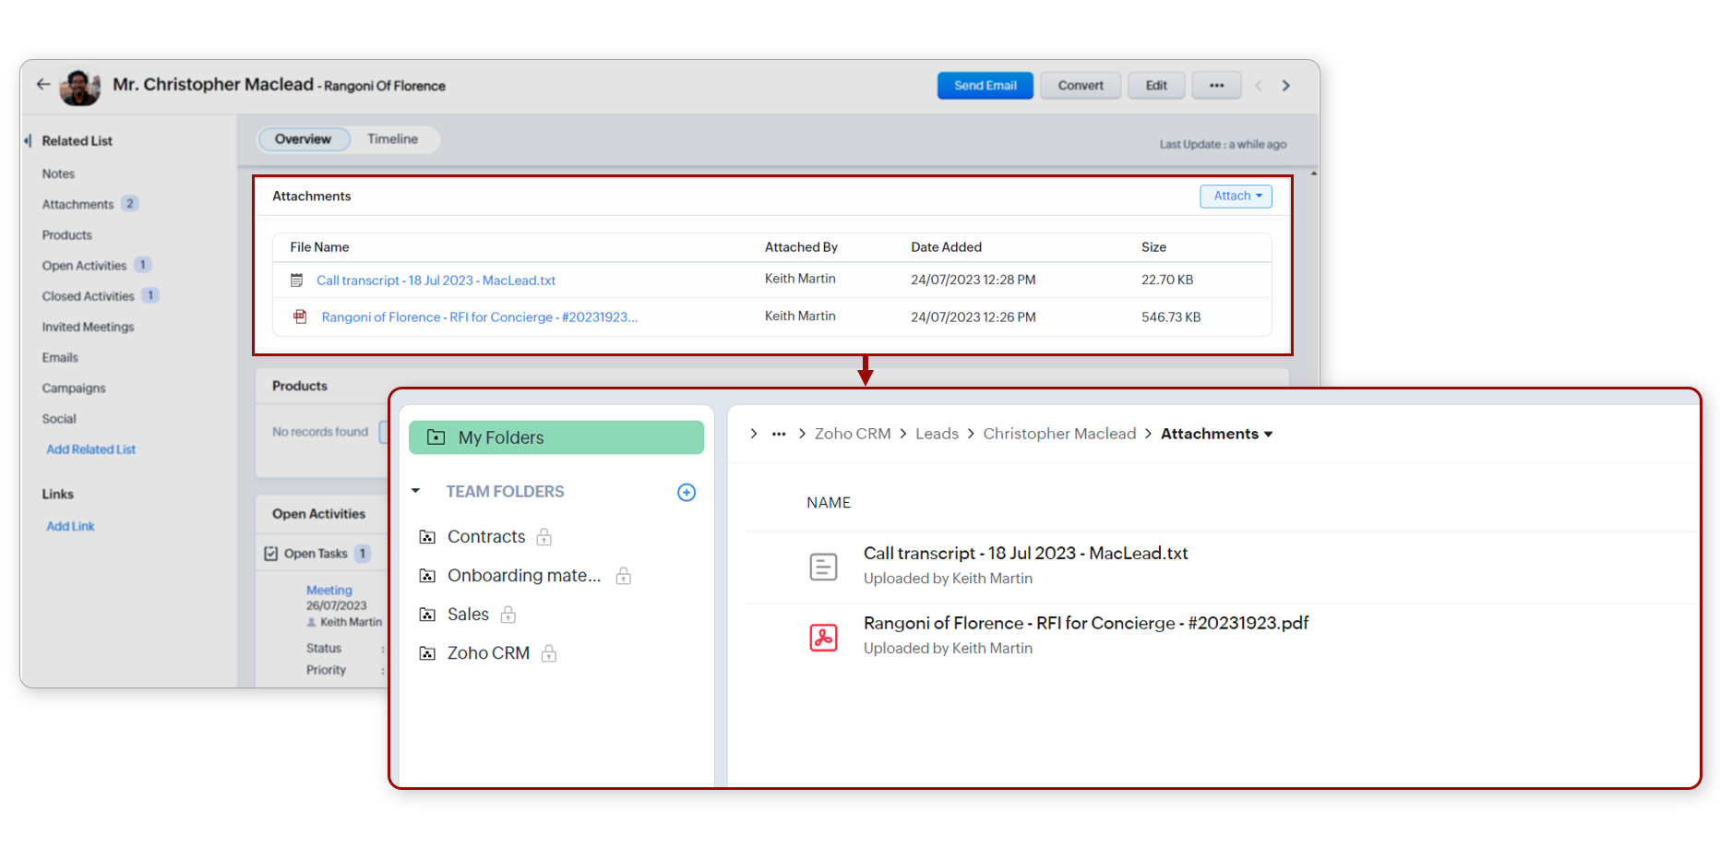Click the back arrow beside the lead name
The image size is (1720, 849).
(x=43, y=84)
